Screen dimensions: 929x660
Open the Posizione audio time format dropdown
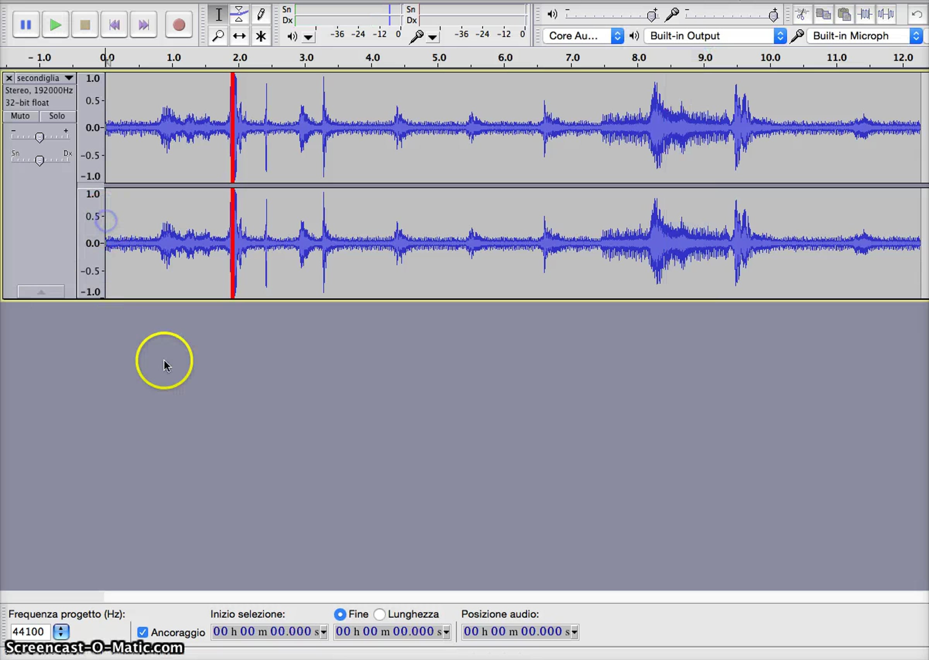tap(575, 632)
